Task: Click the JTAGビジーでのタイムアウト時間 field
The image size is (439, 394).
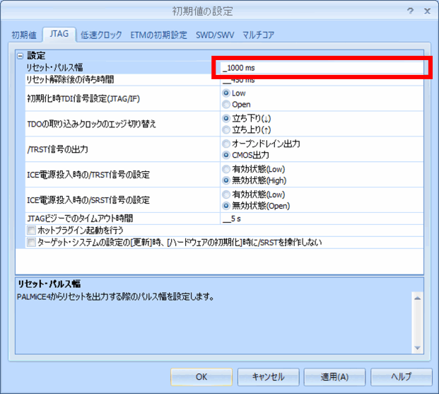Action: click(x=322, y=219)
